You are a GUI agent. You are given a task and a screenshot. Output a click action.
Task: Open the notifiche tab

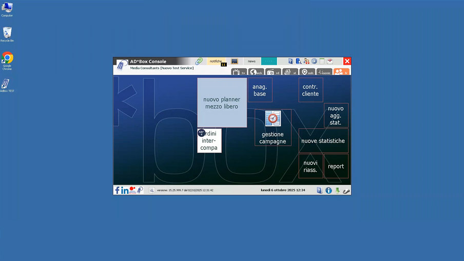click(216, 61)
